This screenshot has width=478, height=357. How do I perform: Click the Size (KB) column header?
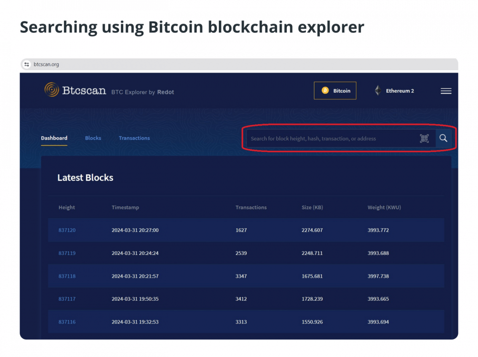pyautogui.click(x=312, y=207)
